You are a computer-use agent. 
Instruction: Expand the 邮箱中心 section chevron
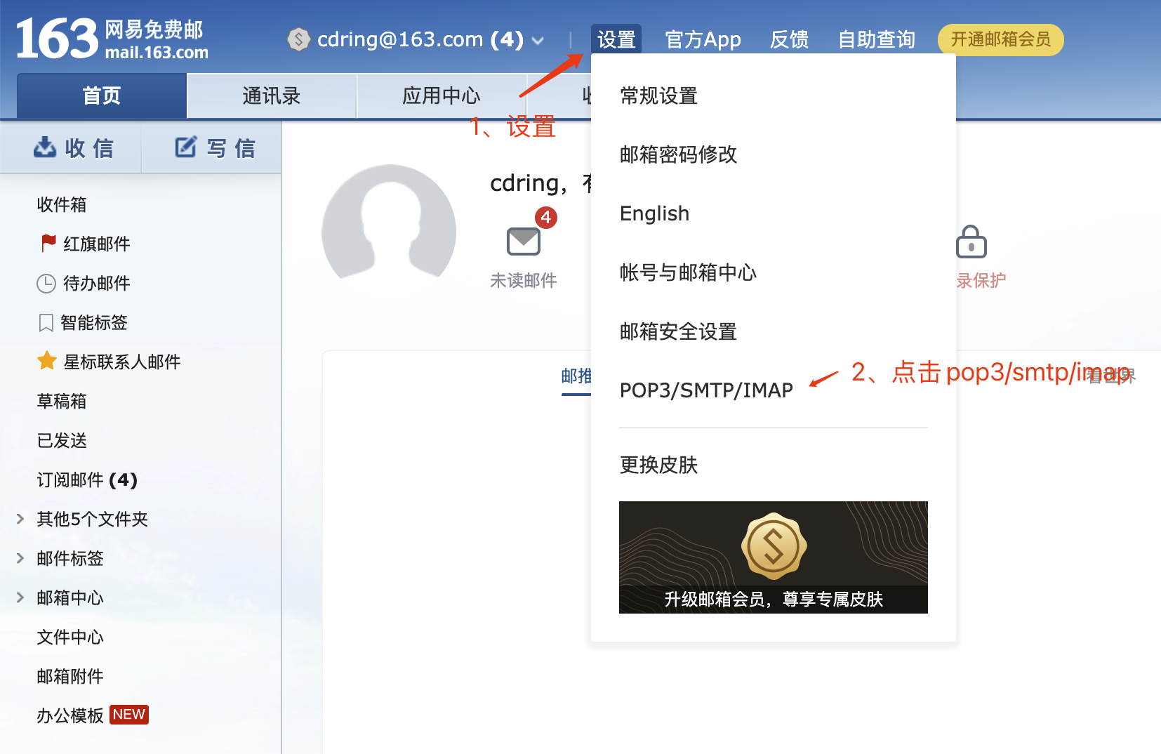click(x=20, y=597)
